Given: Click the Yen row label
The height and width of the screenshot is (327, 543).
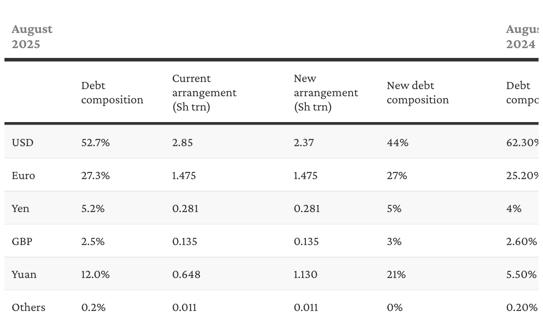Looking at the screenshot, I should 20,208.
